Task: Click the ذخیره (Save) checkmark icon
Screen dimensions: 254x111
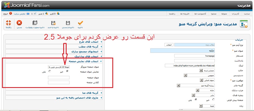Action: pyautogui.click(x=80, y=23)
